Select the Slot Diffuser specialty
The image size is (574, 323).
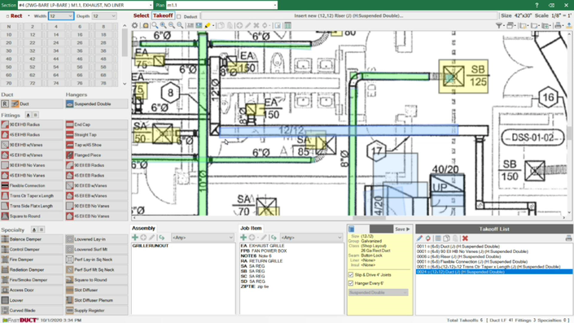[x=97, y=290]
